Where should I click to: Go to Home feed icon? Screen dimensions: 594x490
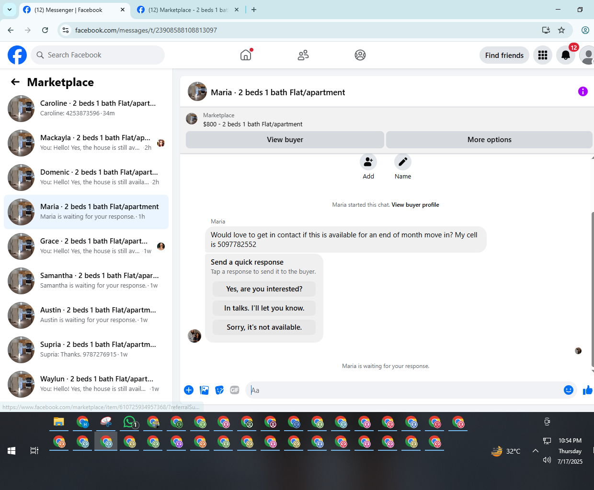point(246,55)
